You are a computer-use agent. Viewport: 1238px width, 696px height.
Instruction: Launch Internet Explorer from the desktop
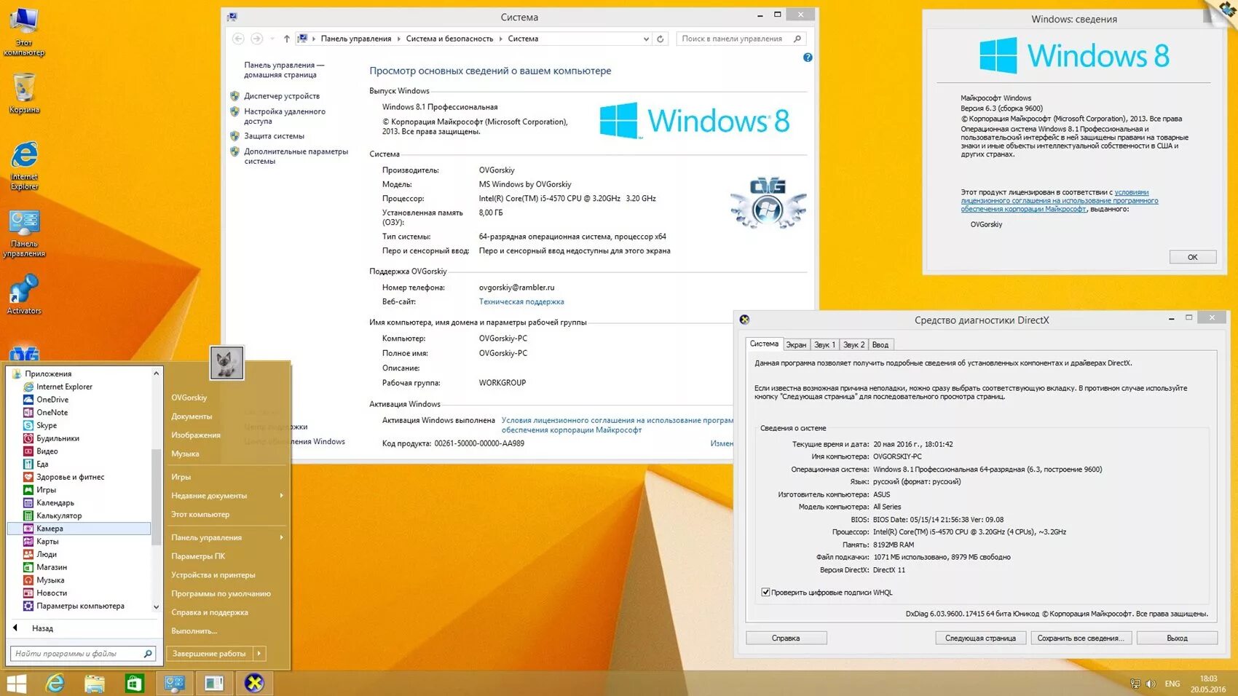click(24, 166)
